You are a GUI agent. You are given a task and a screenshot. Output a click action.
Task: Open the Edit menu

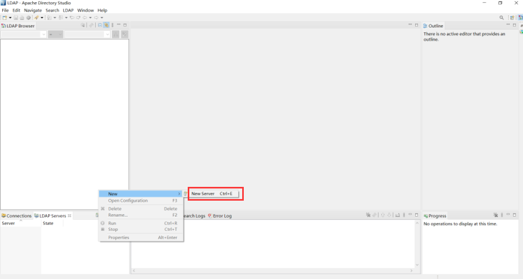16,11
